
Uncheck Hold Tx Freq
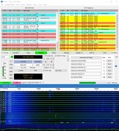(x=55, y=56)
